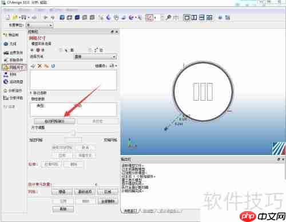
Task: Choose the single-pane window layout icon
Action: point(187,18)
